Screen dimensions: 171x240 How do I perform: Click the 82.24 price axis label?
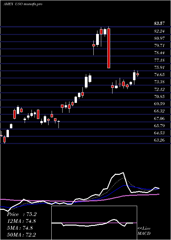pyautogui.click(x=159, y=31)
